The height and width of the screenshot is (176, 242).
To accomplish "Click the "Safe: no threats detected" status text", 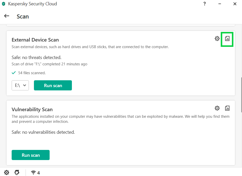I will 36,57.
